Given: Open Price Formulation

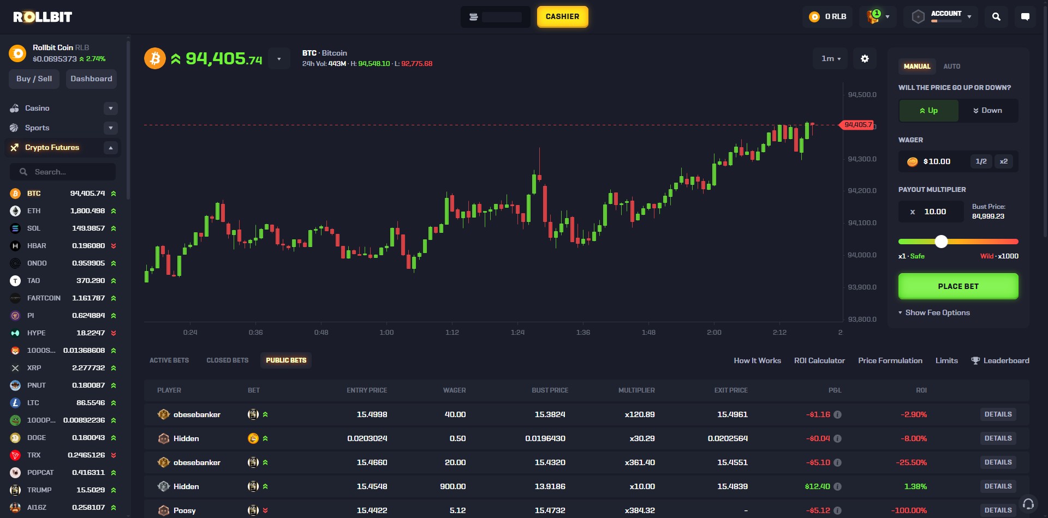Looking at the screenshot, I should pyautogui.click(x=890, y=360).
